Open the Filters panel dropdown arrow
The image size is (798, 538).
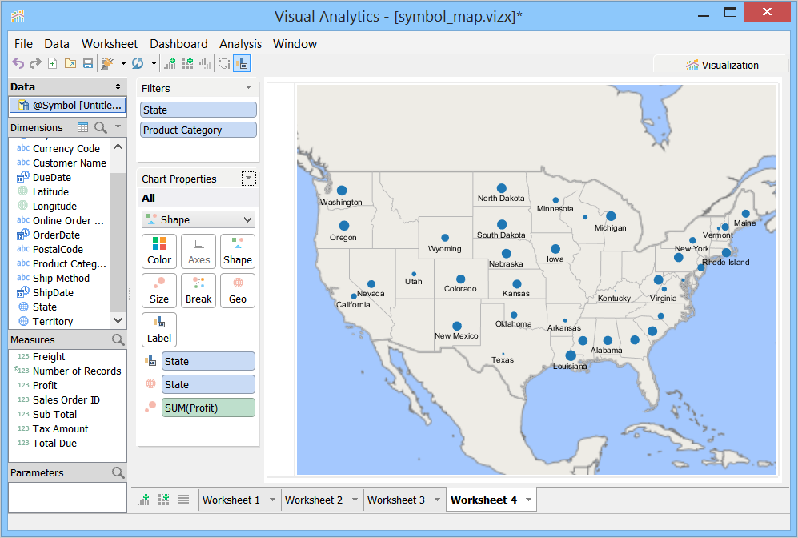248,87
